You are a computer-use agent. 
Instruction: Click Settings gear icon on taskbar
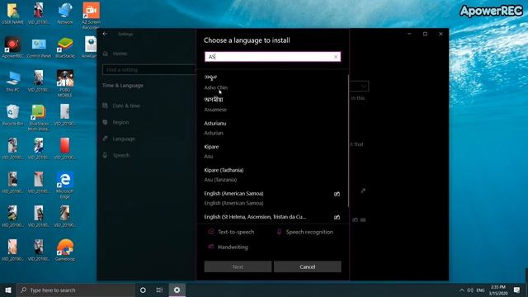click(177, 290)
